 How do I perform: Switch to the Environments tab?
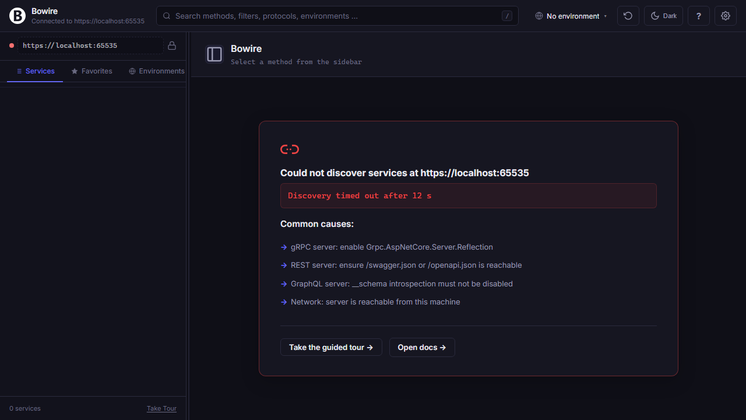pos(157,71)
